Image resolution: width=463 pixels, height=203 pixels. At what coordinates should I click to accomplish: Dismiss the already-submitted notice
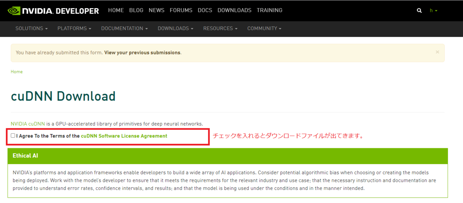(x=437, y=52)
